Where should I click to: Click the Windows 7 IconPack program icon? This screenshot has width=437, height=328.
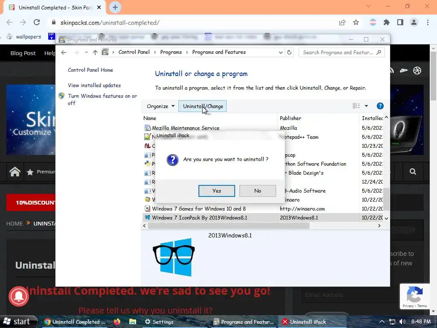[147, 217]
